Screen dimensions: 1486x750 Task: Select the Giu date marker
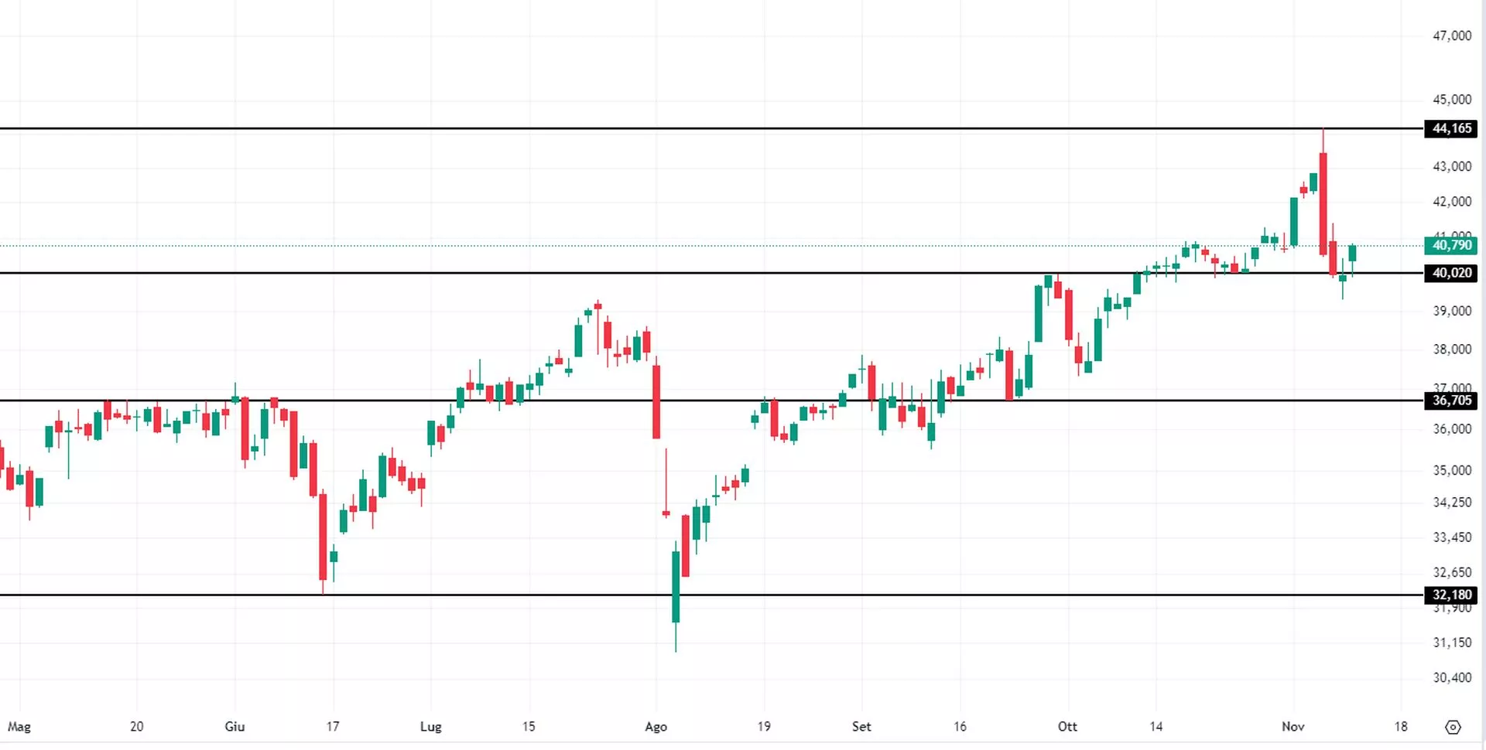pyautogui.click(x=235, y=727)
